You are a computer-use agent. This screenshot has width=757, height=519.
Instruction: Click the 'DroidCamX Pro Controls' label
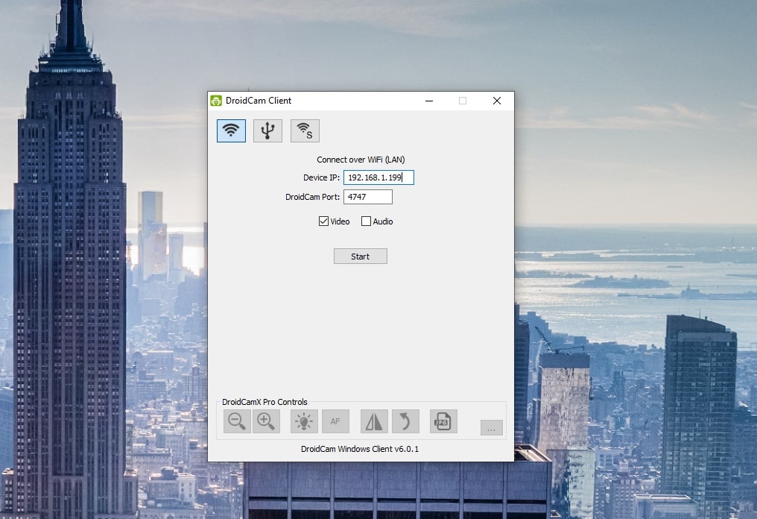click(265, 402)
